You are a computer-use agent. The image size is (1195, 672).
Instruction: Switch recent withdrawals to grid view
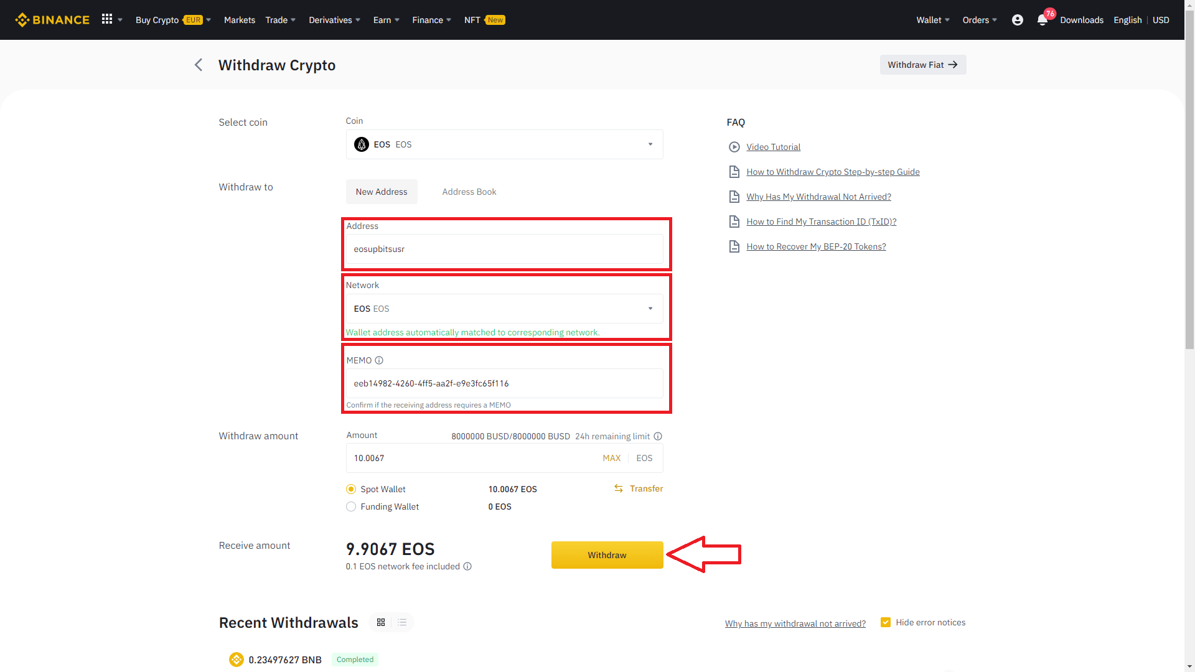tap(381, 622)
